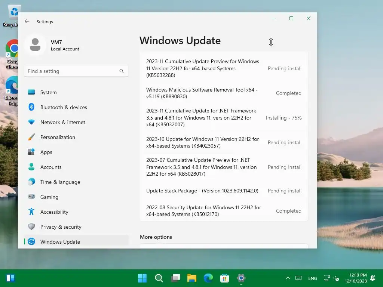Click the System monitor icon in sidebar
Image resolution: width=383 pixels, height=287 pixels.
pos(31,92)
